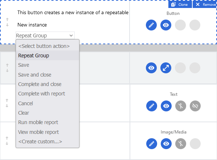217x160 pixels.
Task: Select Run mobile report action
Action: [48, 122]
